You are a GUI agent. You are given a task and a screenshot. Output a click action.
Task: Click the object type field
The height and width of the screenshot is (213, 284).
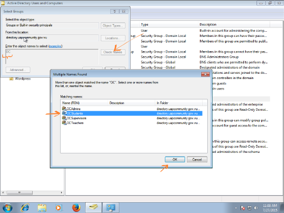click(x=52, y=25)
